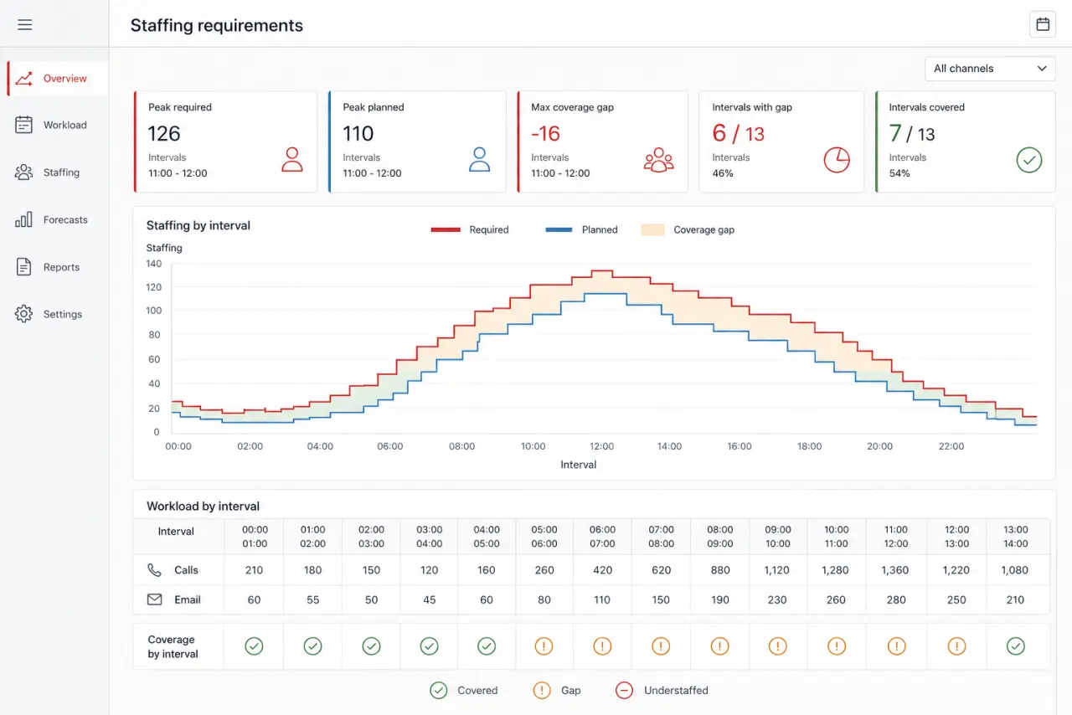1072x715 pixels.
Task: Click the Email envelope icon
Action: pos(154,599)
